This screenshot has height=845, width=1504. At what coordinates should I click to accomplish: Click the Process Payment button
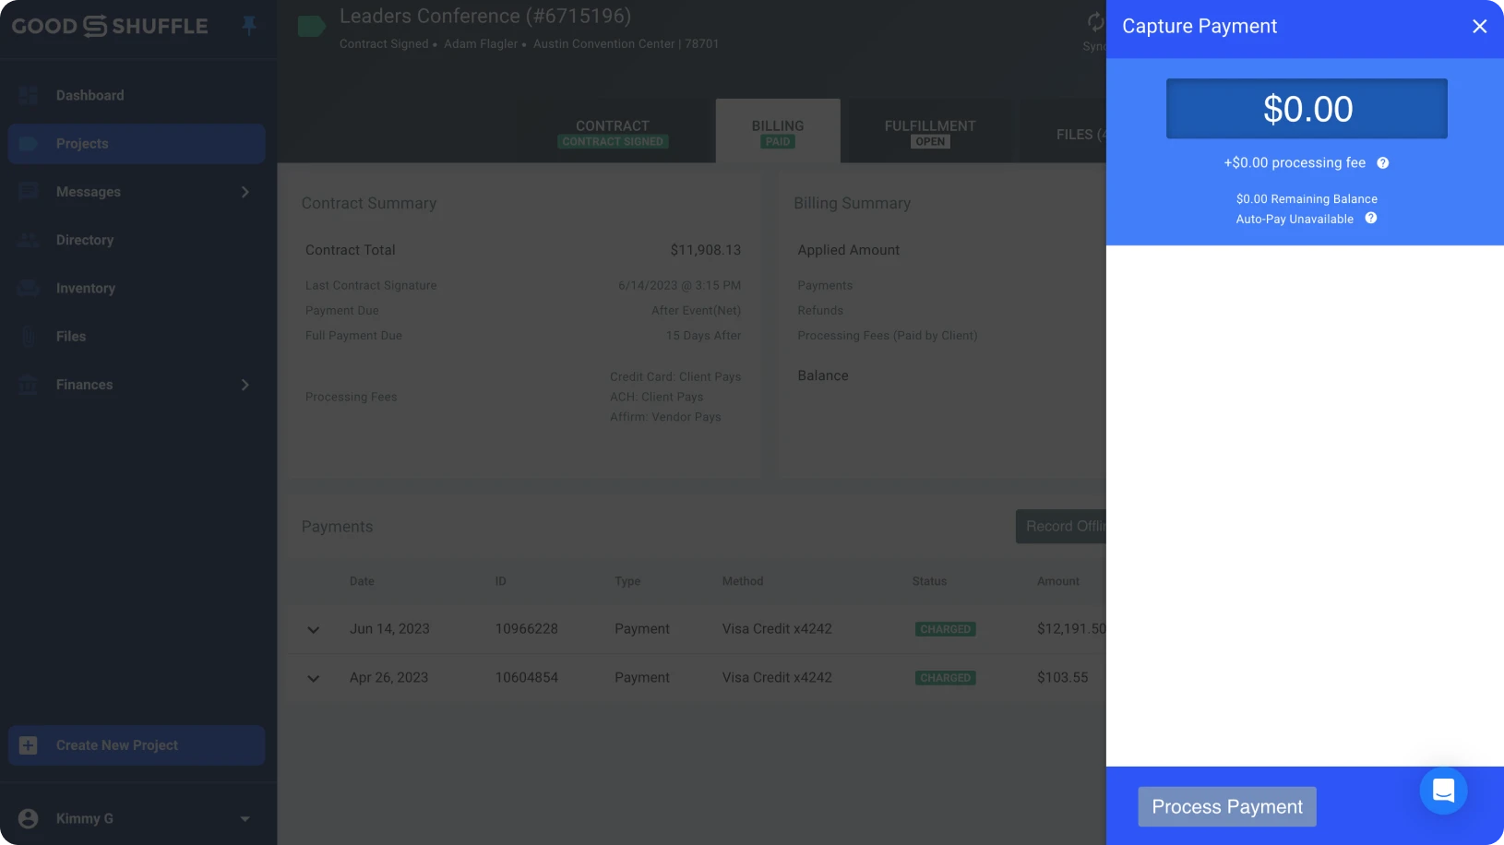pos(1226,807)
